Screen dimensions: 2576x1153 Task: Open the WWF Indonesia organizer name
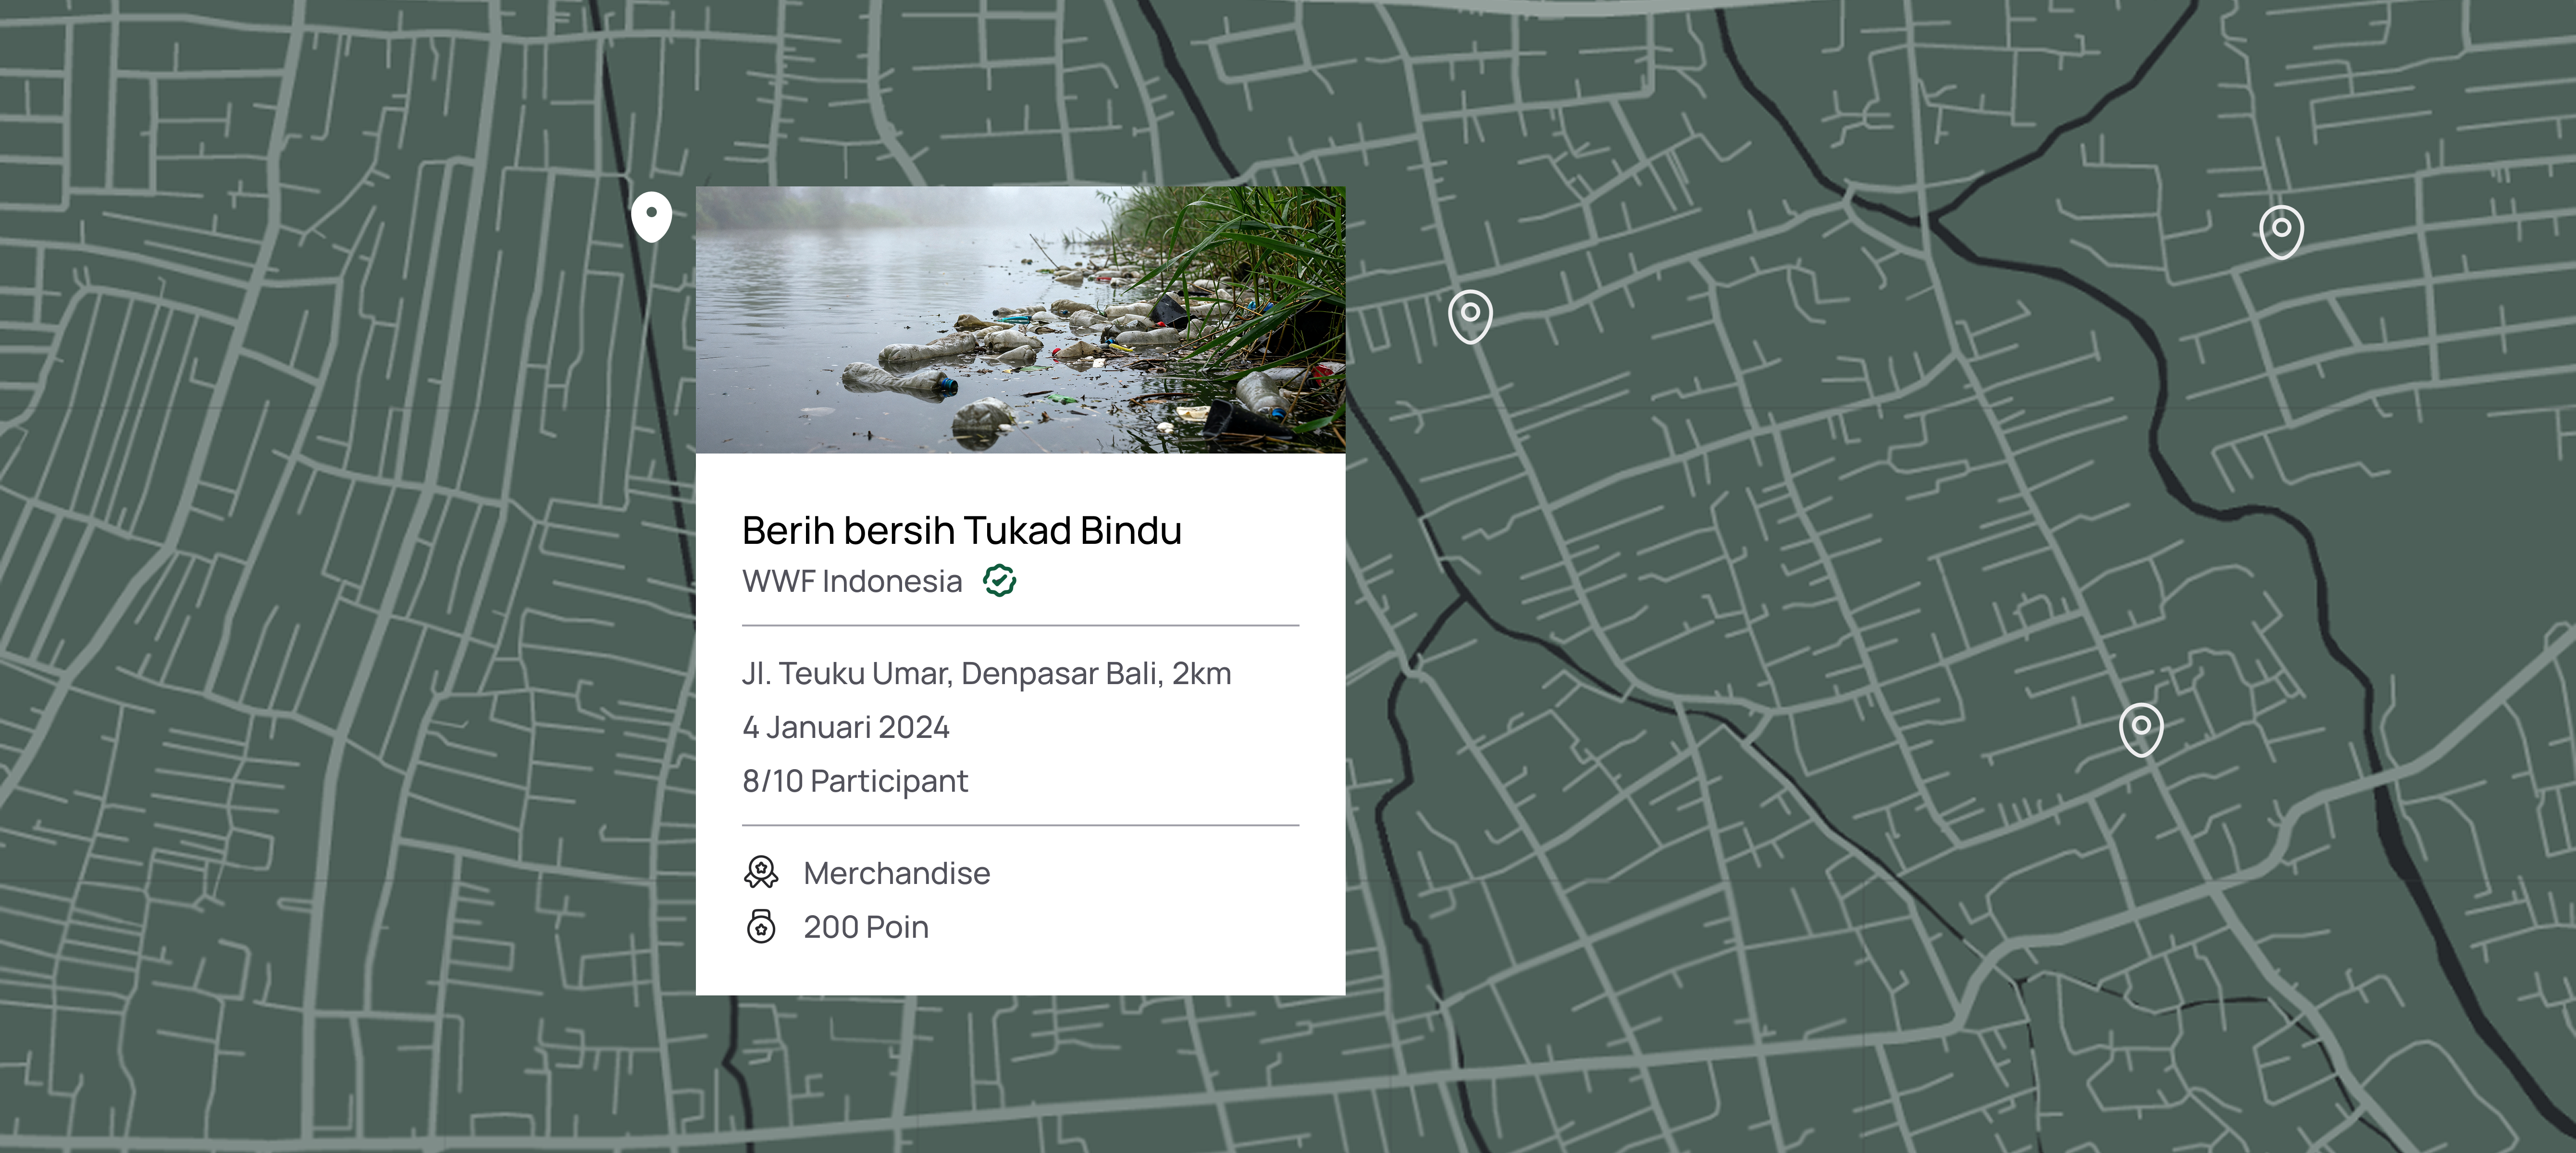(852, 581)
